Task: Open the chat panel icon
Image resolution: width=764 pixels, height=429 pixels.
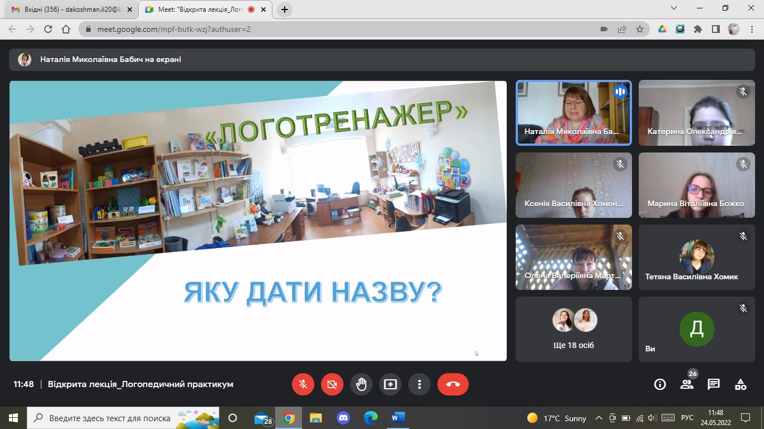Action: 714,384
